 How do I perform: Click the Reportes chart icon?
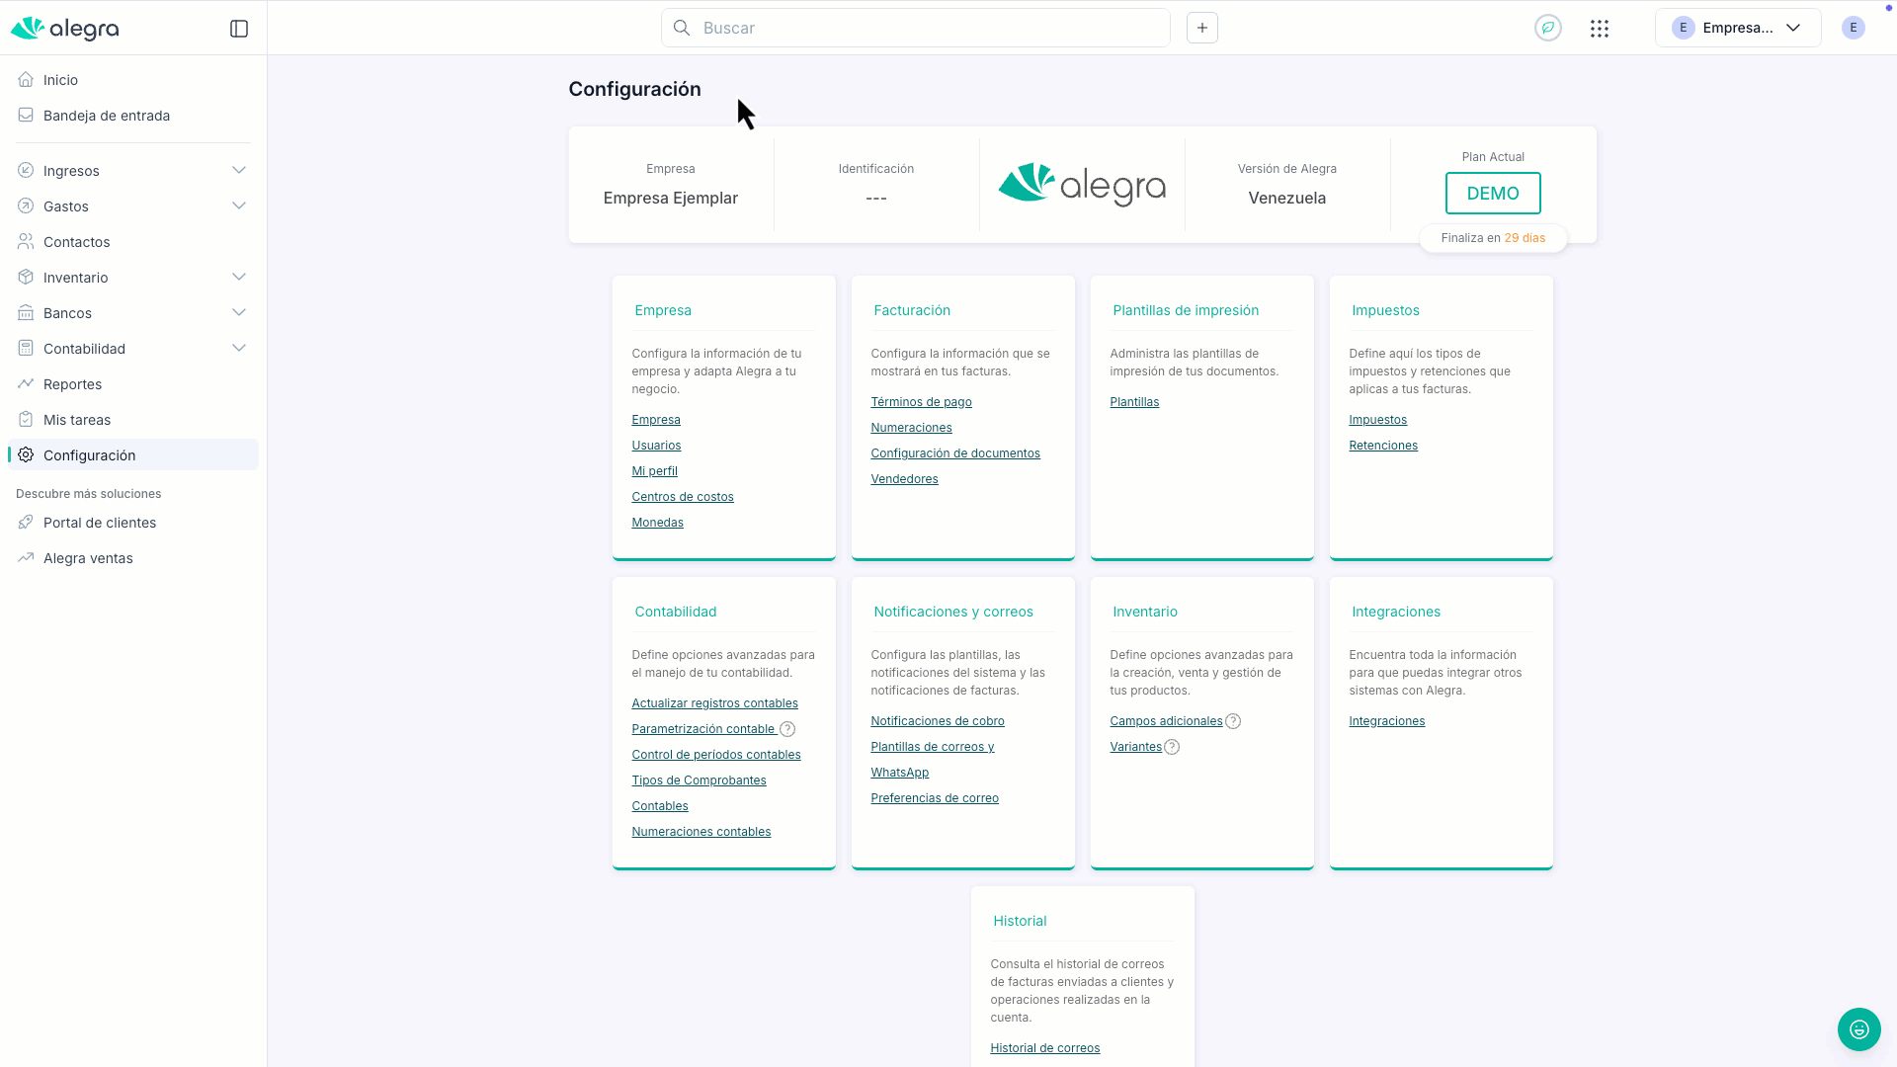[x=26, y=384]
